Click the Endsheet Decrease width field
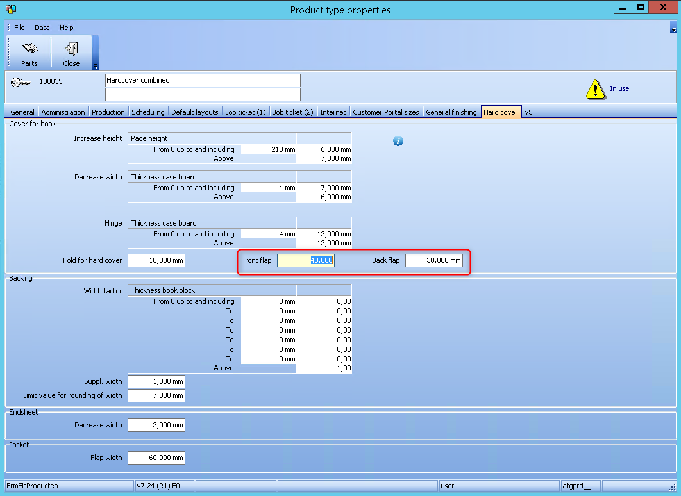The image size is (681, 496). (156, 425)
